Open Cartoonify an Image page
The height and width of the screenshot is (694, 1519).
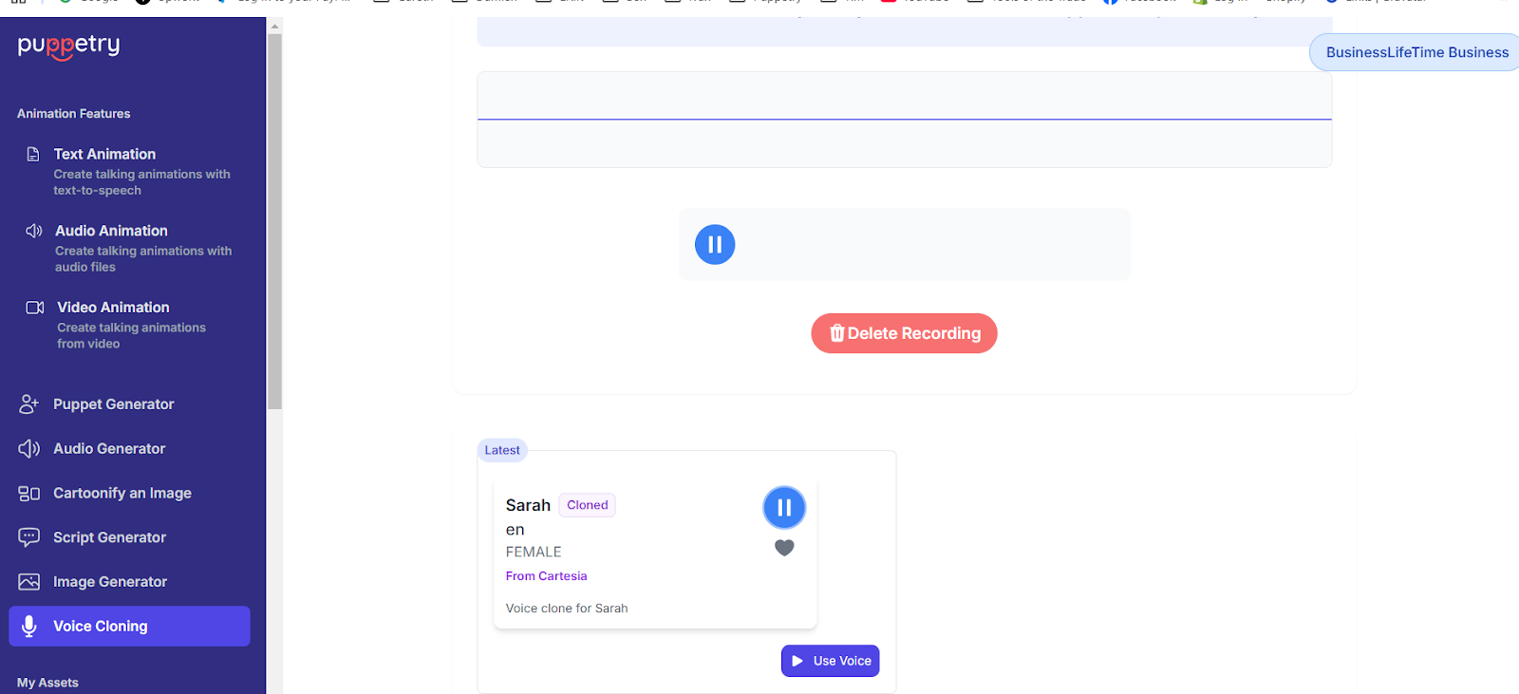tap(129, 493)
